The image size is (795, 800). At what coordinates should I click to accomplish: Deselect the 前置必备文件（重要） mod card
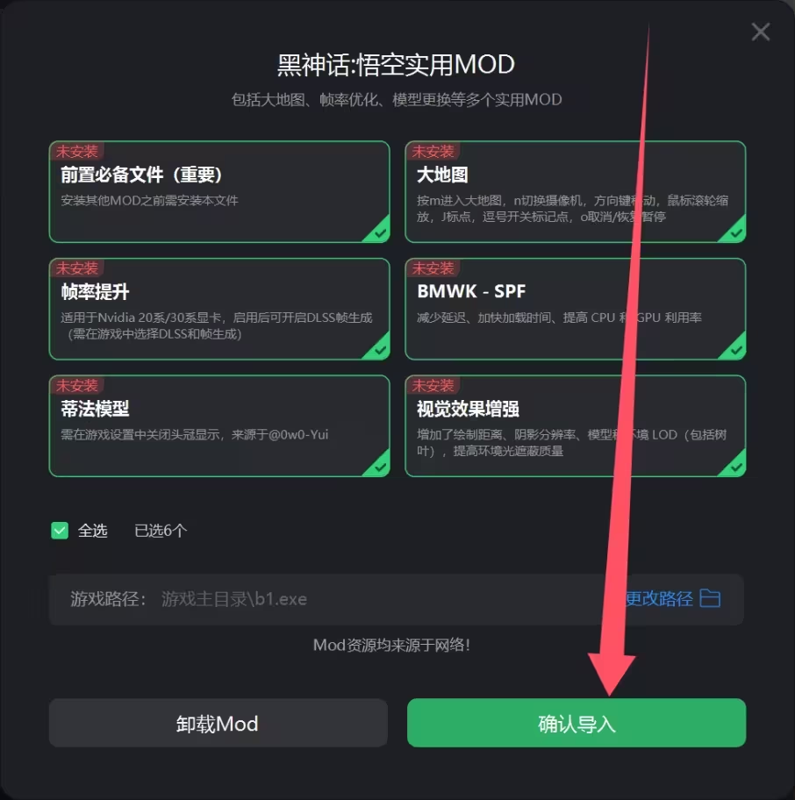click(219, 192)
